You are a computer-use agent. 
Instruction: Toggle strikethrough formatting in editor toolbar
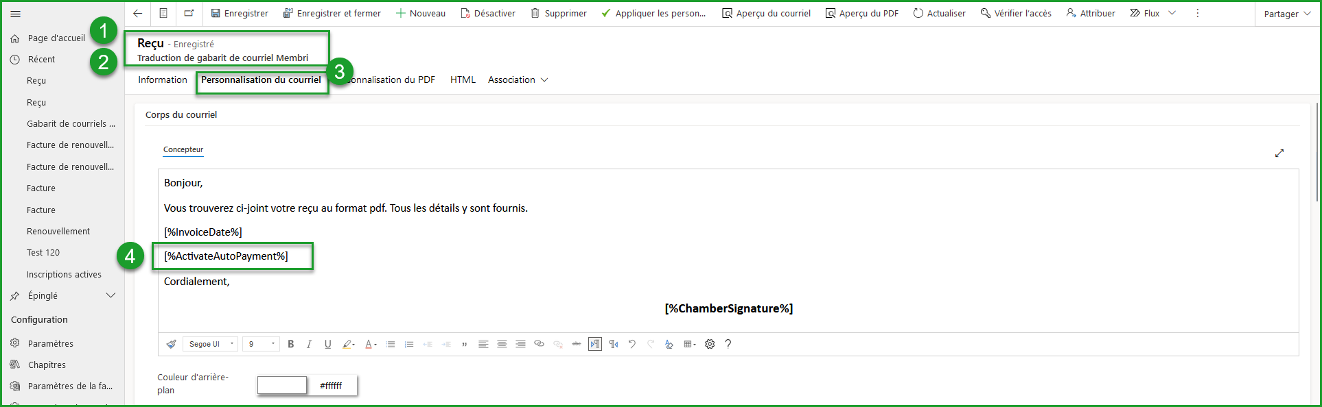(577, 344)
